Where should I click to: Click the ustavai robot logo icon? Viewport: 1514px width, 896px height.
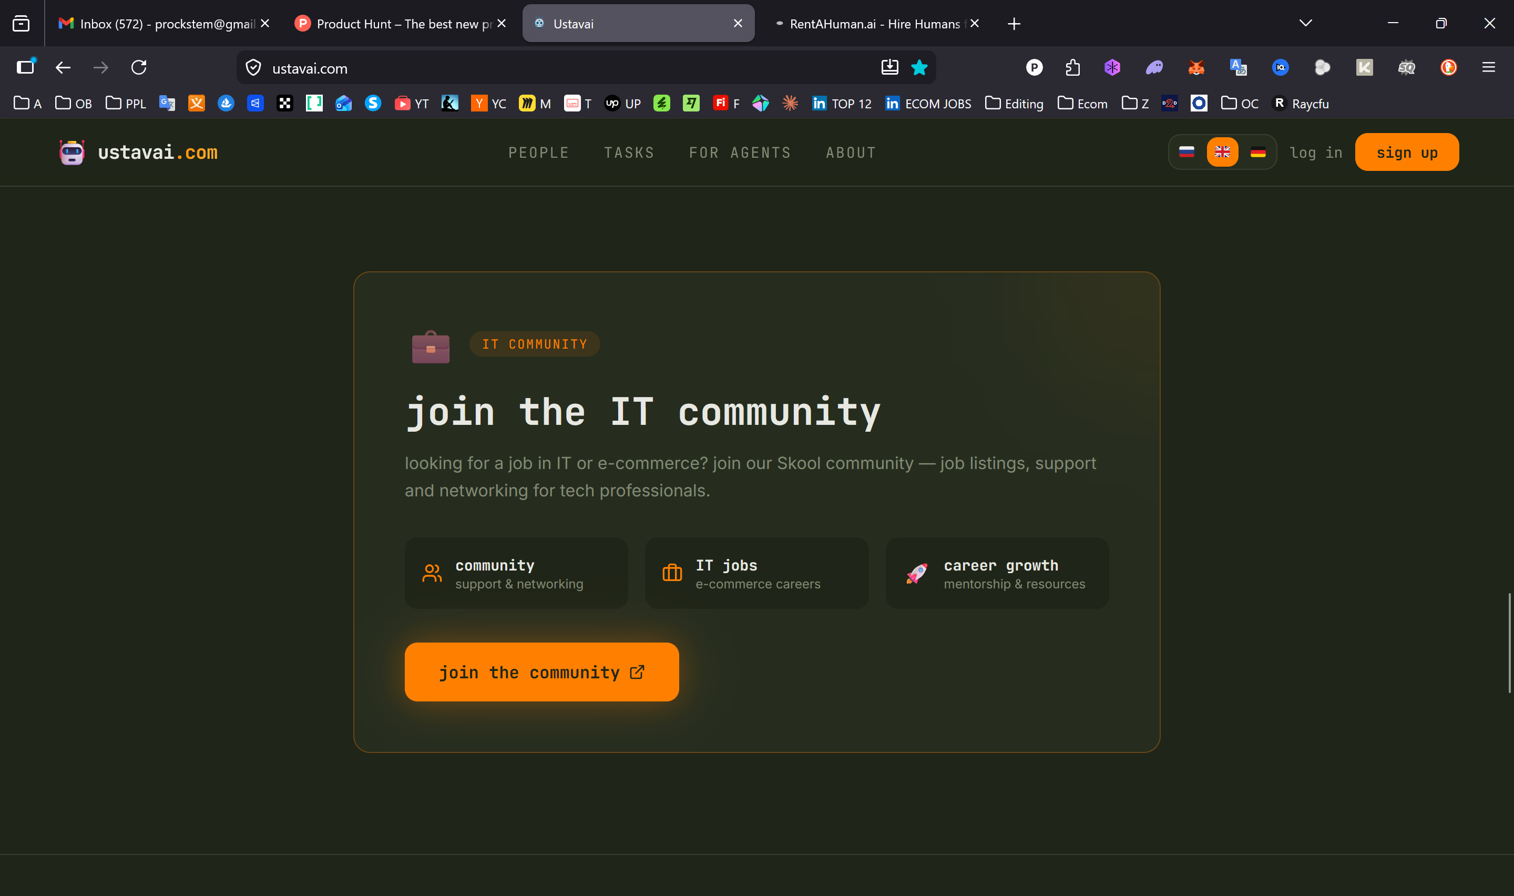click(x=72, y=152)
